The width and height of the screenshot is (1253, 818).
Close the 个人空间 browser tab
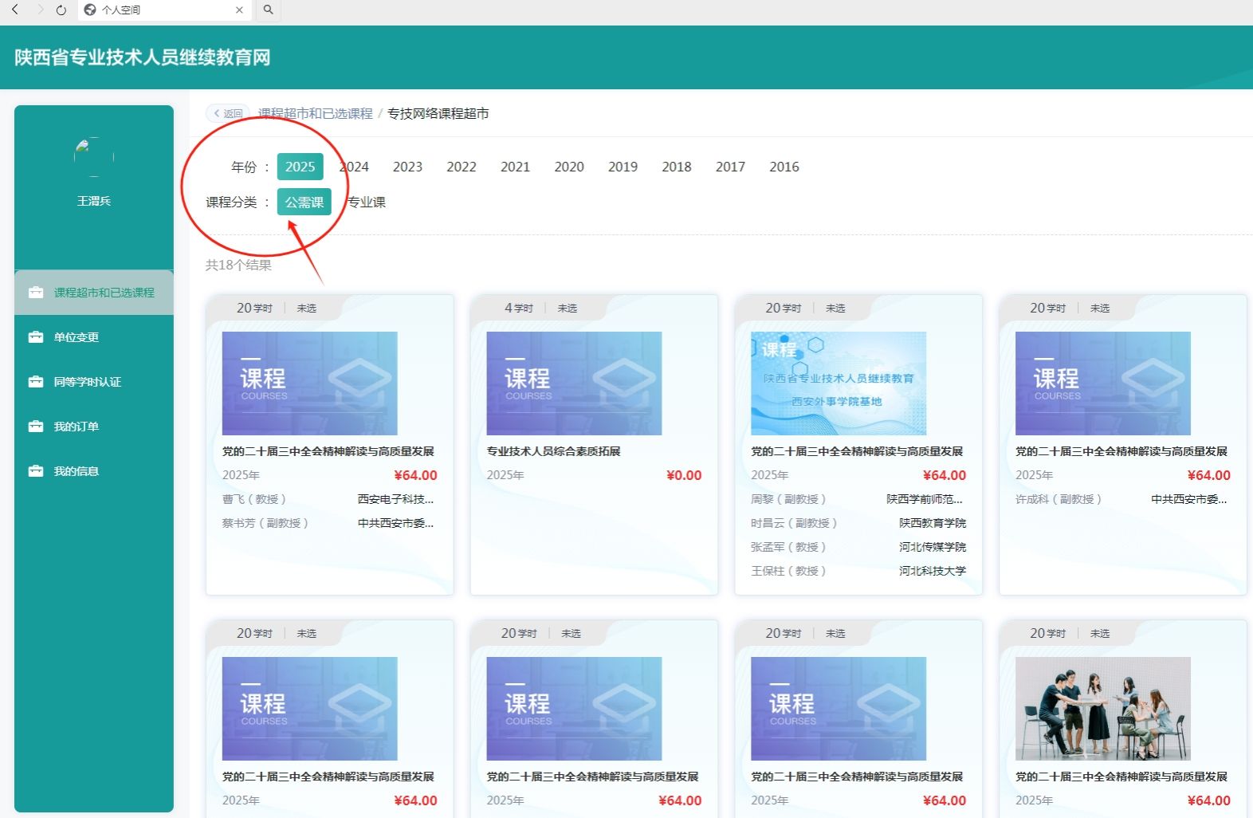239,10
